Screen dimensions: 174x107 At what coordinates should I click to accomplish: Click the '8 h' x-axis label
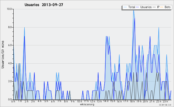click(x=66, y=101)
